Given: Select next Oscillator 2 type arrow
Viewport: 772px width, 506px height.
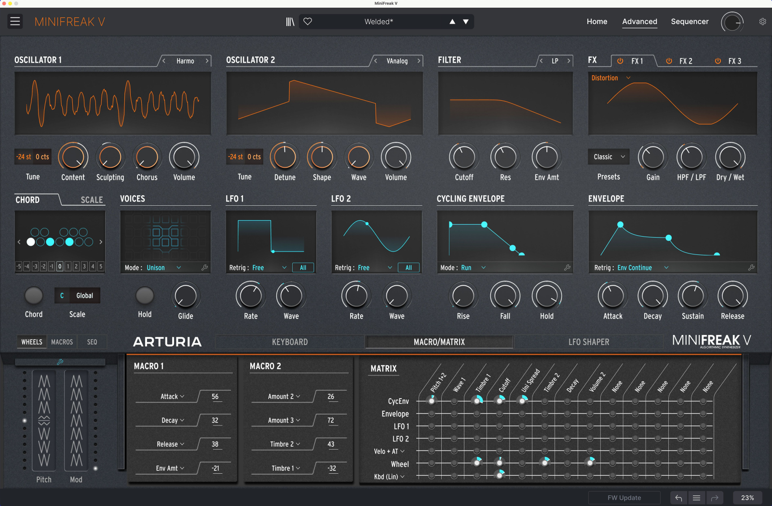Looking at the screenshot, I should (419, 61).
